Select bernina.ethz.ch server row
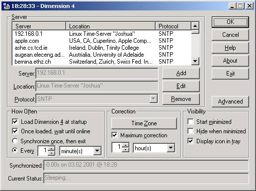256x191 pixels. pyautogui.click(x=102, y=62)
